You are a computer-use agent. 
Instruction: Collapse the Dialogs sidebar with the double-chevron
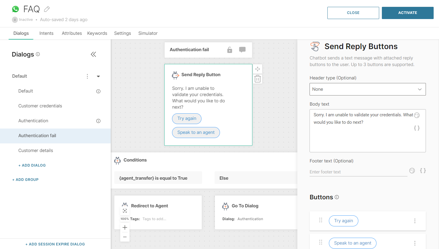(x=93, y=54)
